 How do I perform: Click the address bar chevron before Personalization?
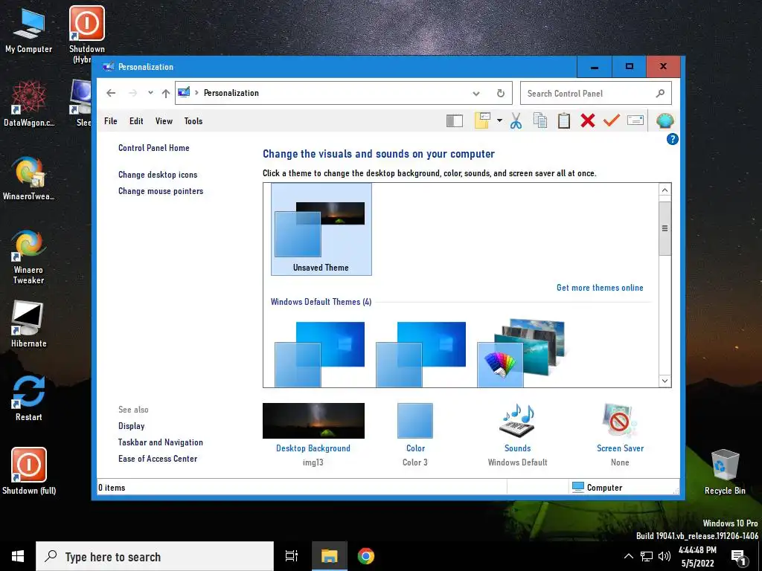pyautogui.click(x=196, y=93)
